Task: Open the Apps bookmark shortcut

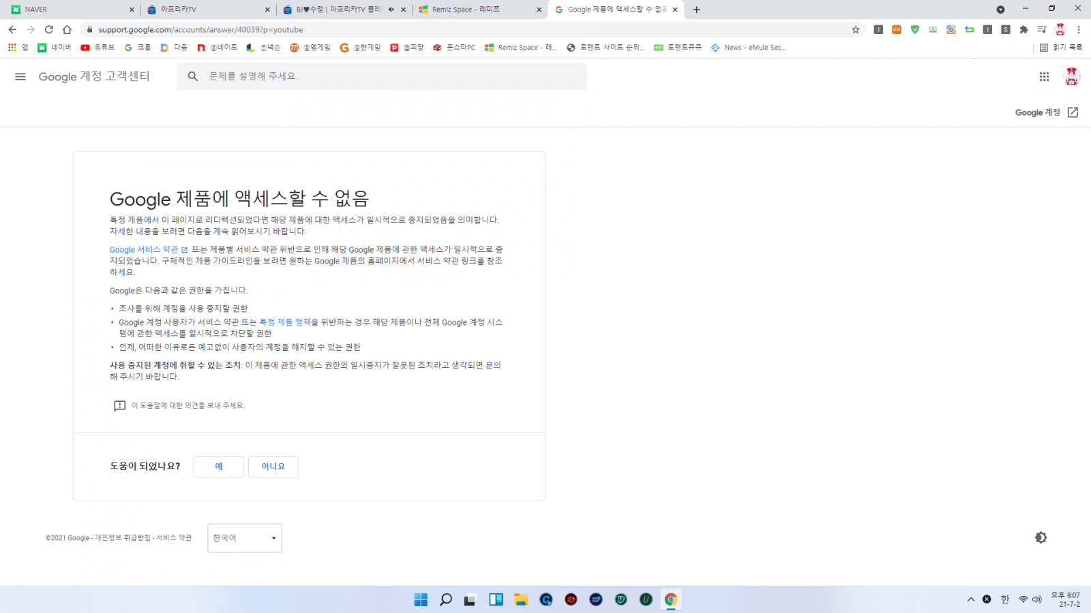Action: click(x=18, y=47)
